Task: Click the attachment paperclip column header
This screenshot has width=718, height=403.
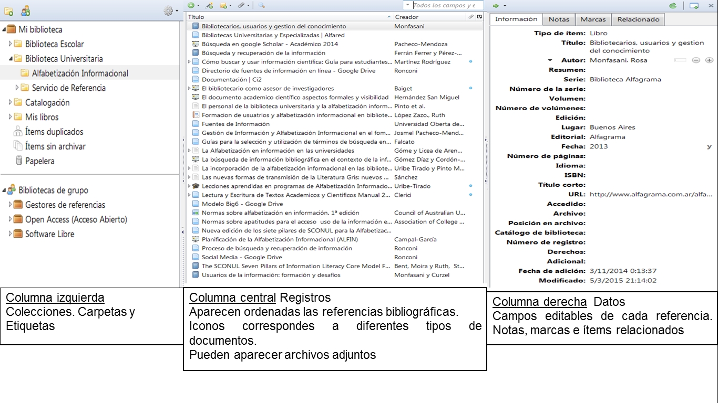Action: [x=471, y=17]
